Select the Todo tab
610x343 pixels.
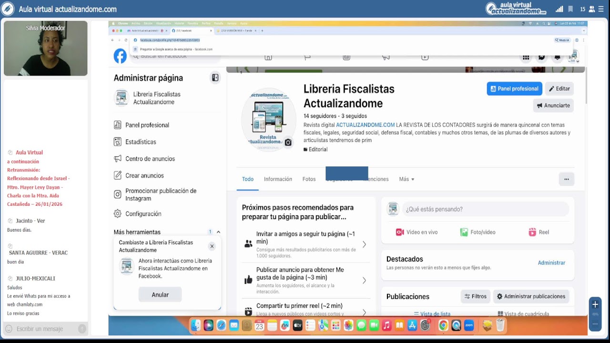[248, 179]
